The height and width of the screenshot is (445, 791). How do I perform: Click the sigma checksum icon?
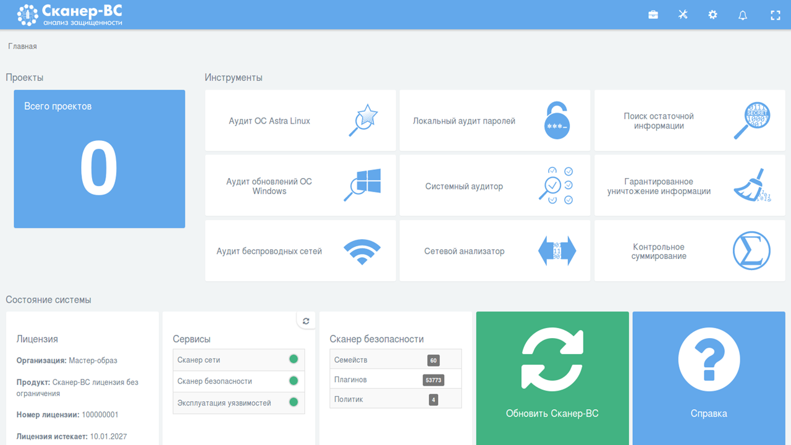coord(751,251)
